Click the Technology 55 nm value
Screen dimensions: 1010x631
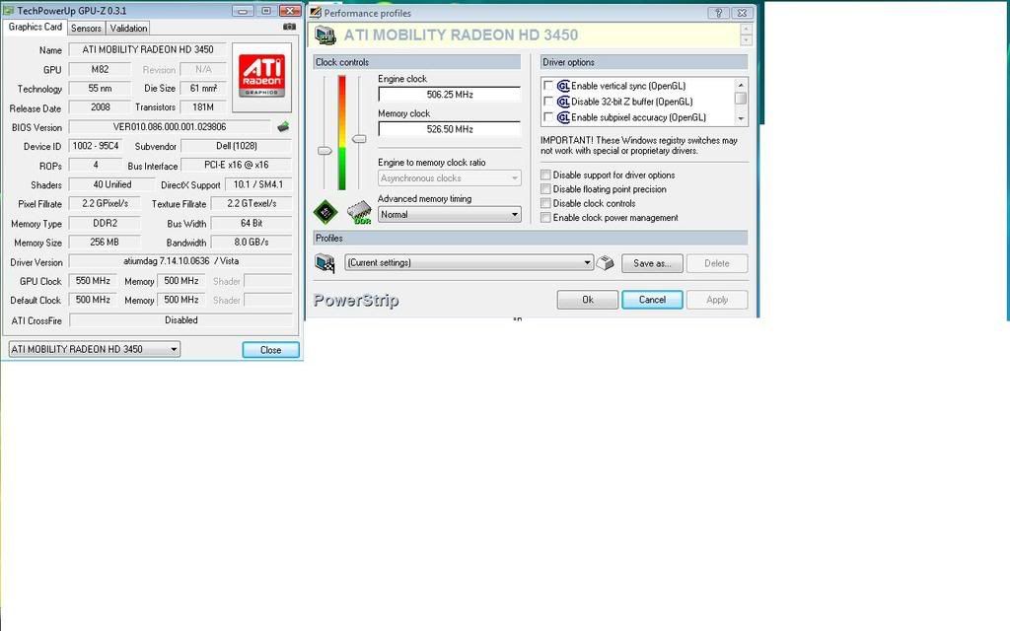point(100,88)
